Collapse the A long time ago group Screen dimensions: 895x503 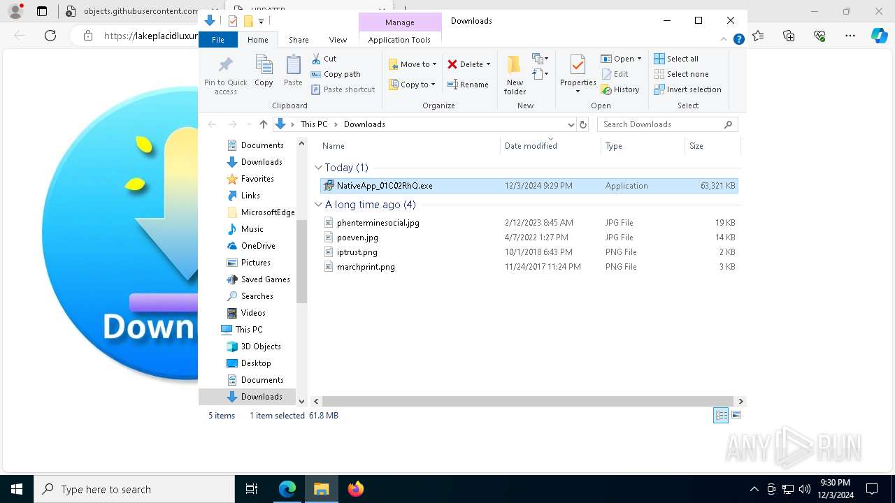tap(319, 205)
